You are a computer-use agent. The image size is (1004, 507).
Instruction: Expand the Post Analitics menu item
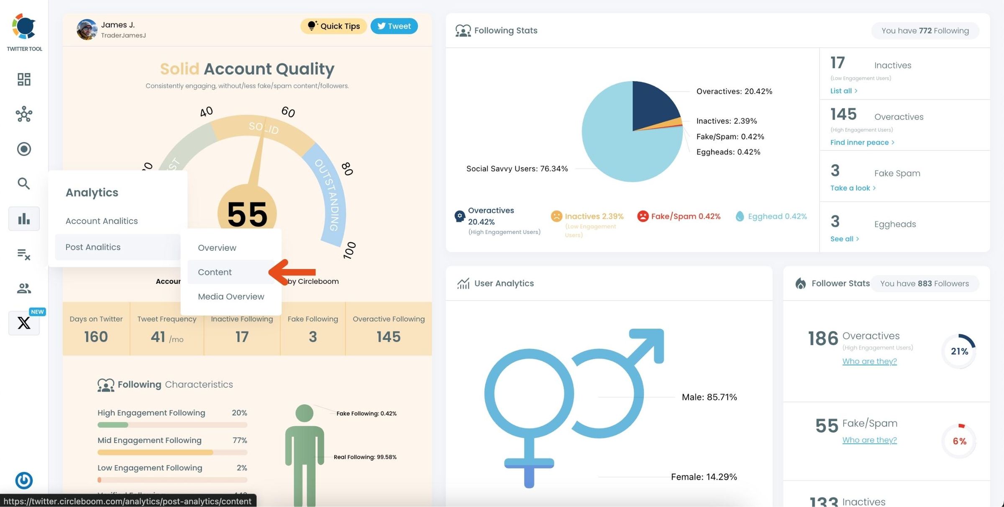[x=93, y=247]
